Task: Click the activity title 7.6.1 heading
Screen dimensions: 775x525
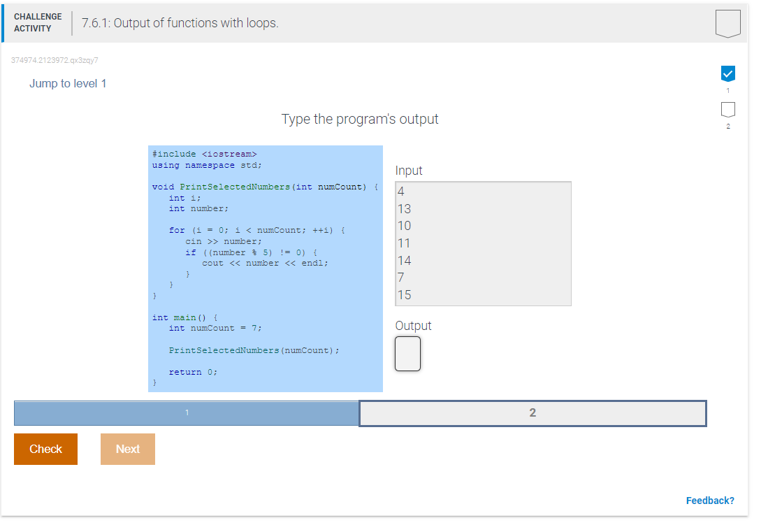Action: pyautogui.click(x=180, y=23)
